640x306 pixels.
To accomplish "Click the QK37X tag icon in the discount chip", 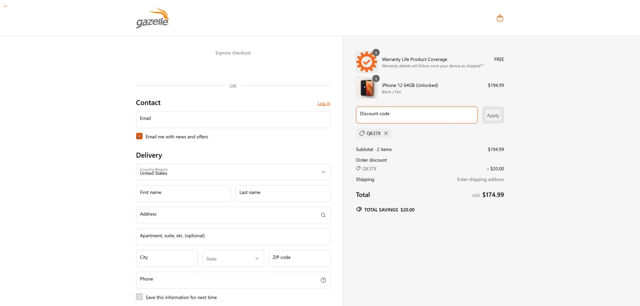I will 362,133.
